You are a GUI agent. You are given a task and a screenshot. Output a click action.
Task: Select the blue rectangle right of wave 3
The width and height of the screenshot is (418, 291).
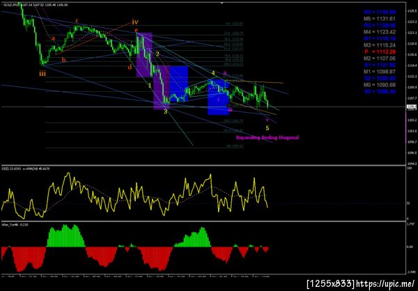[179, 84]
